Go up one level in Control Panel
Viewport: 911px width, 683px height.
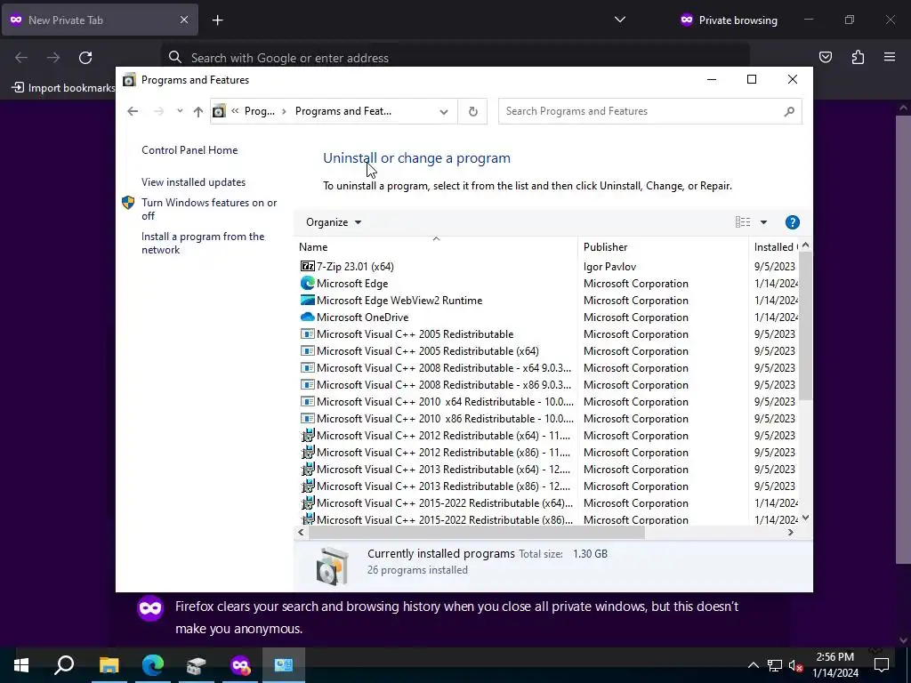(198, 111)
